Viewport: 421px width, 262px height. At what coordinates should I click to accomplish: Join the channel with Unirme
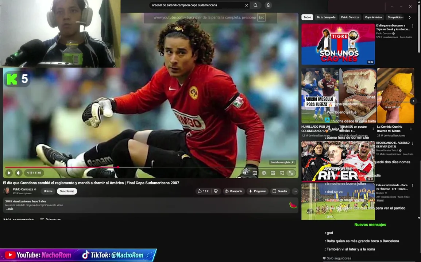coord(48,191)
